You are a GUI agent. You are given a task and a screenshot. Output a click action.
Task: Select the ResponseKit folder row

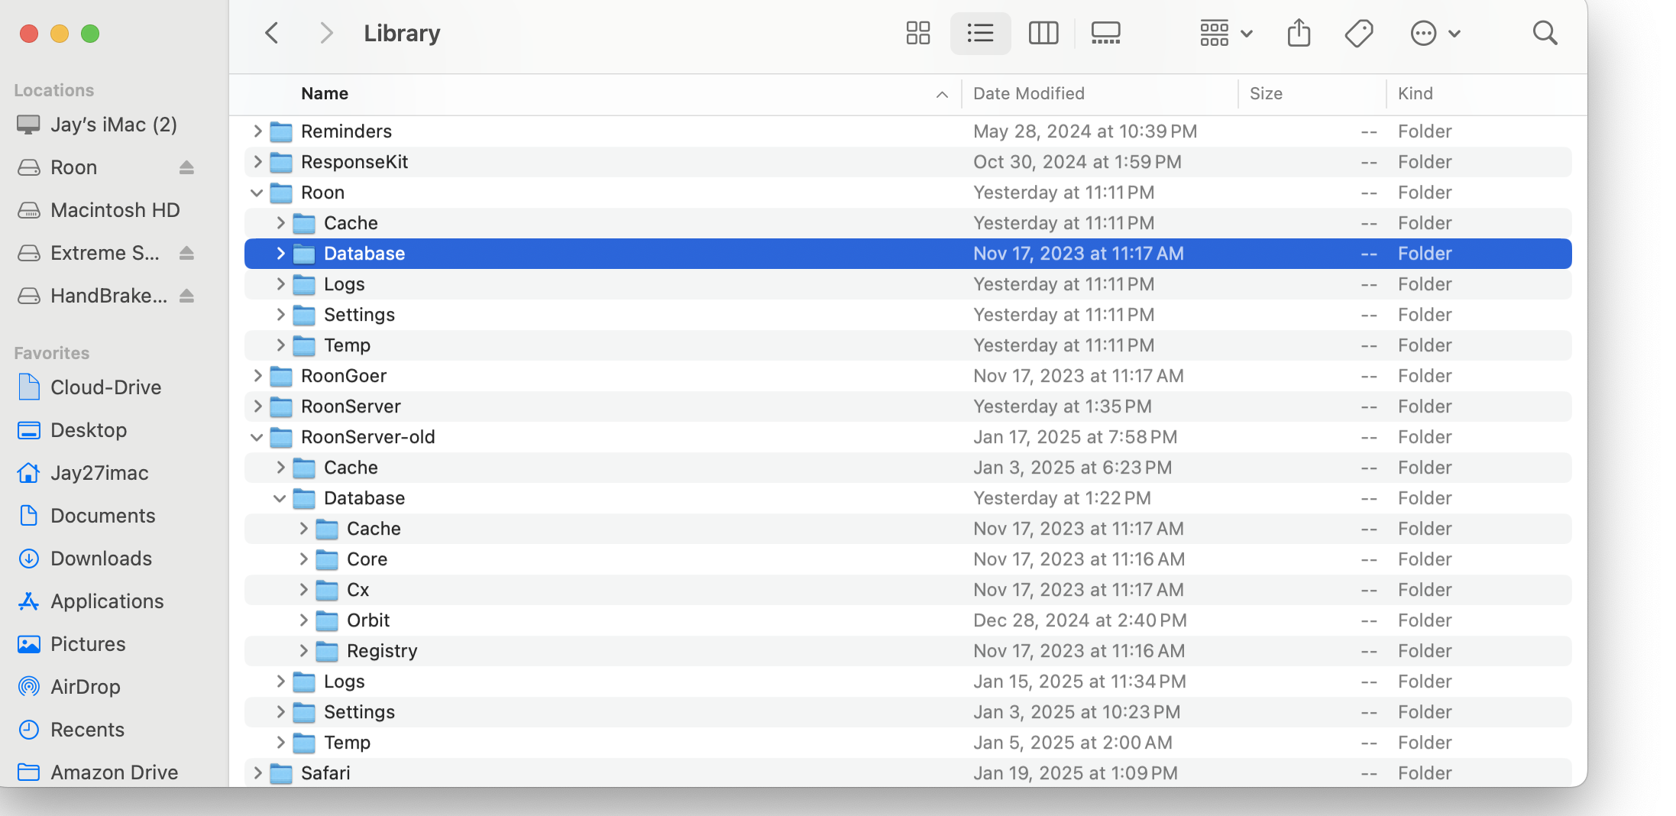tap(908, 162)
